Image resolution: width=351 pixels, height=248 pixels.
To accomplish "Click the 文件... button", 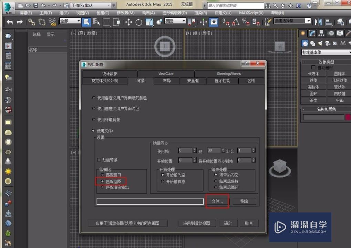I will coord(217,201).
